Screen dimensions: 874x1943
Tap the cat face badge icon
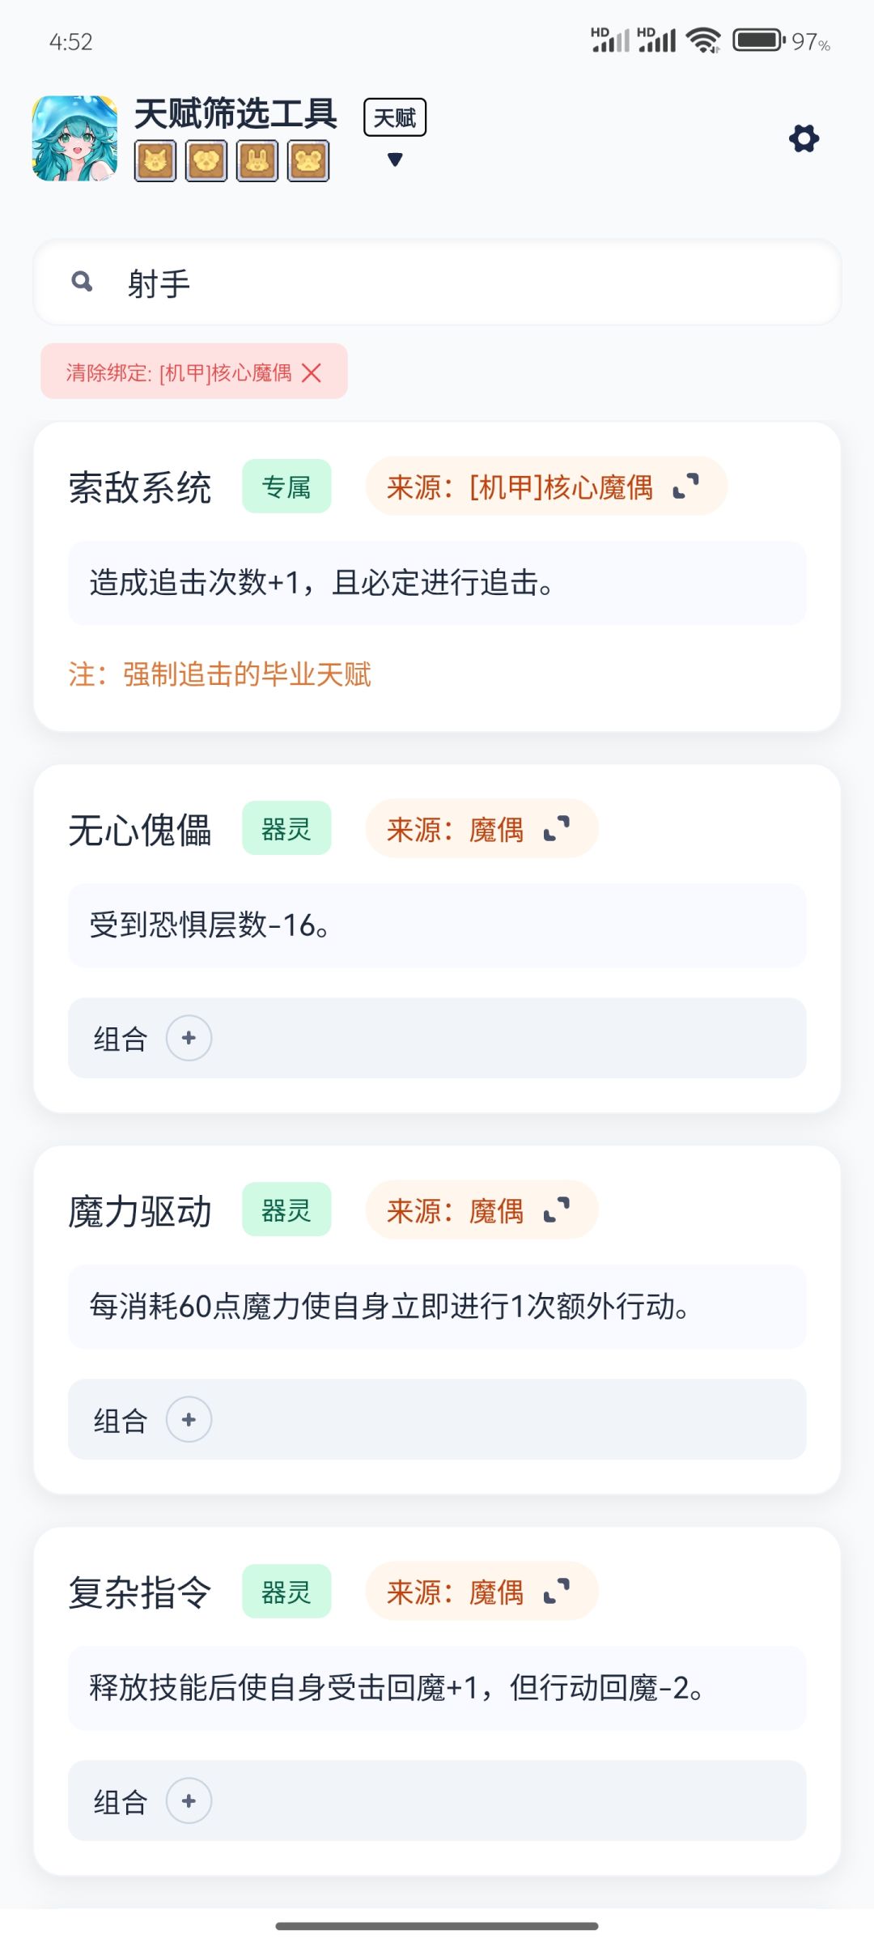[155, 160]
